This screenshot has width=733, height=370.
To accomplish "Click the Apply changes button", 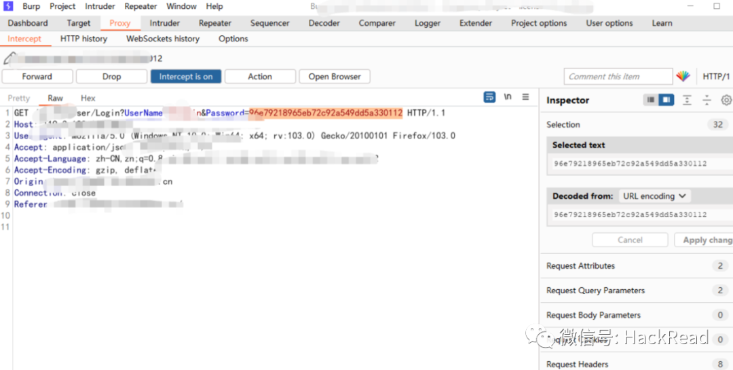I will tap(704, 240).
